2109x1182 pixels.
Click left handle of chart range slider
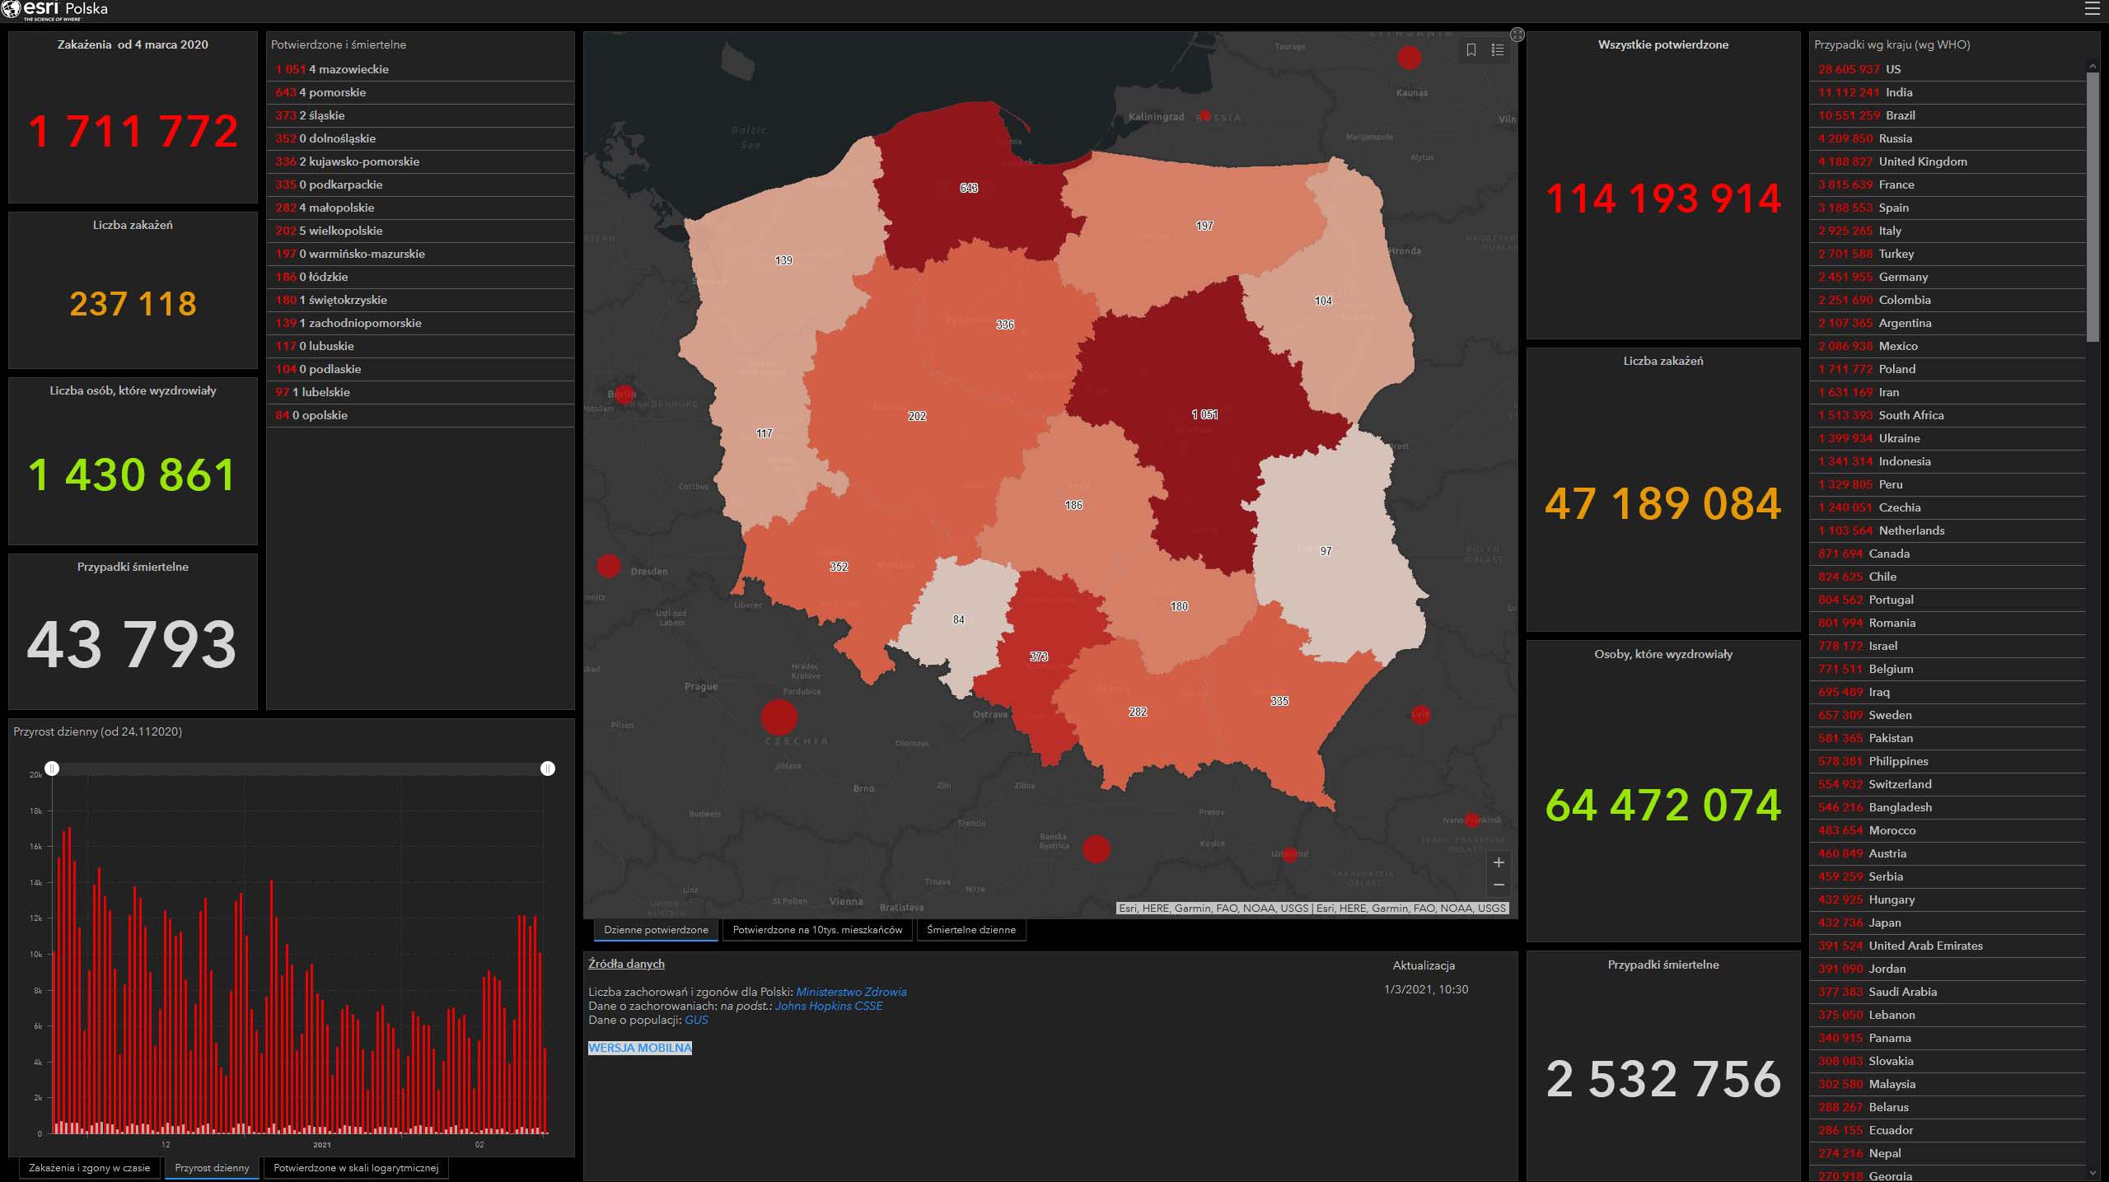point(52,769)
